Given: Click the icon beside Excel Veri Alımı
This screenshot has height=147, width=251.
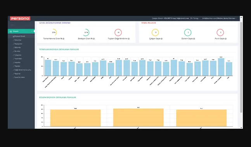Looking at the screenshot, I should [14, 77].
